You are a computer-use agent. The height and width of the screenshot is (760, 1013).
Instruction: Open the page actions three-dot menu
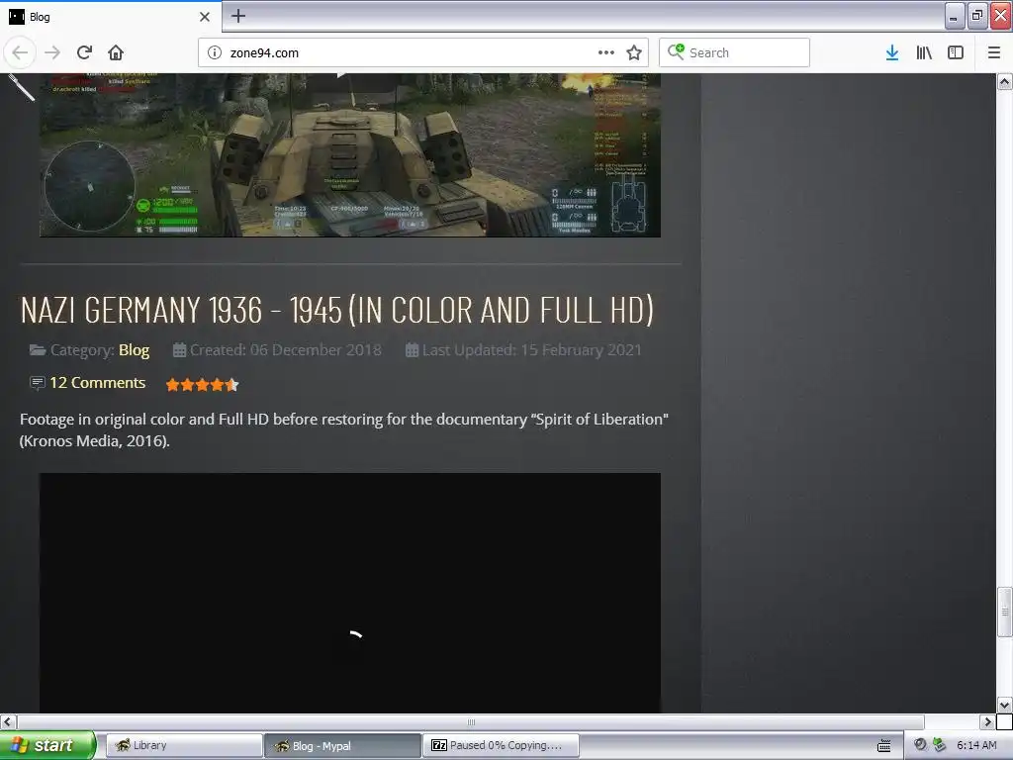tap(606, 52)
